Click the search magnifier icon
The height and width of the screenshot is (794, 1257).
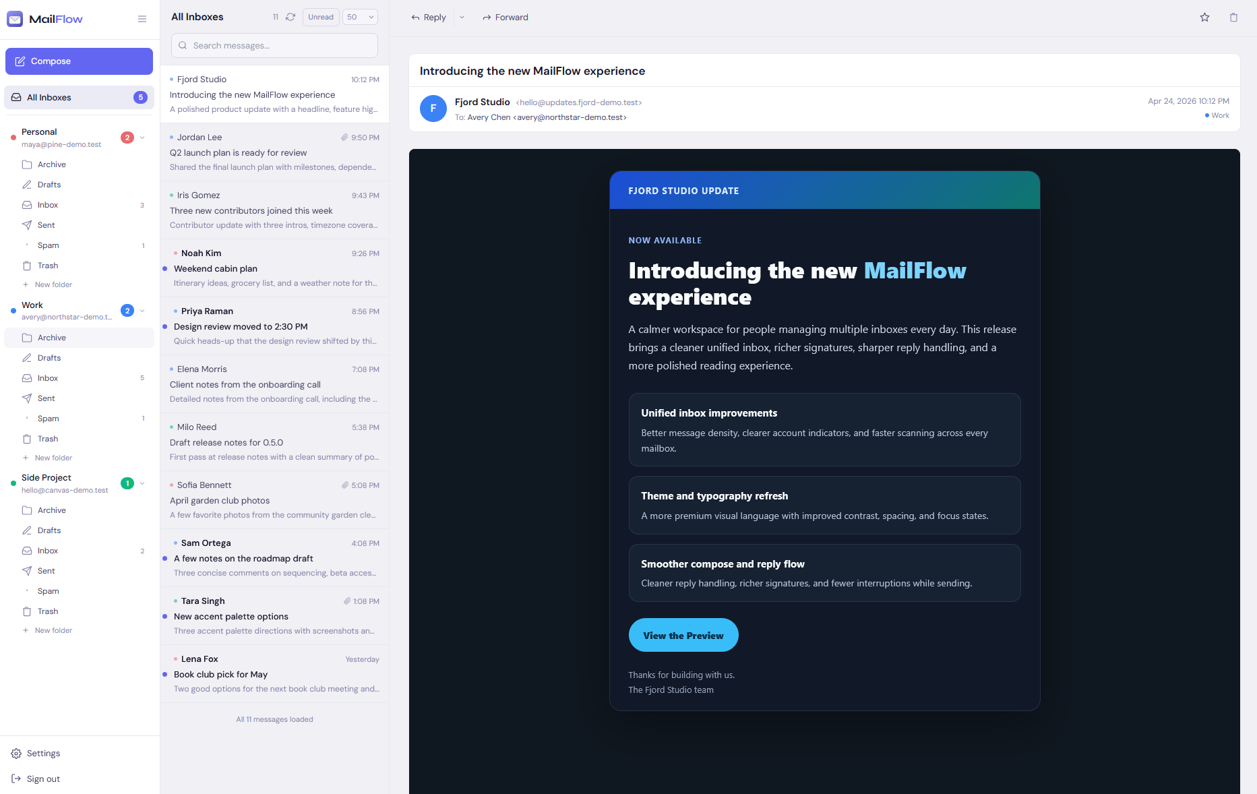183,45
